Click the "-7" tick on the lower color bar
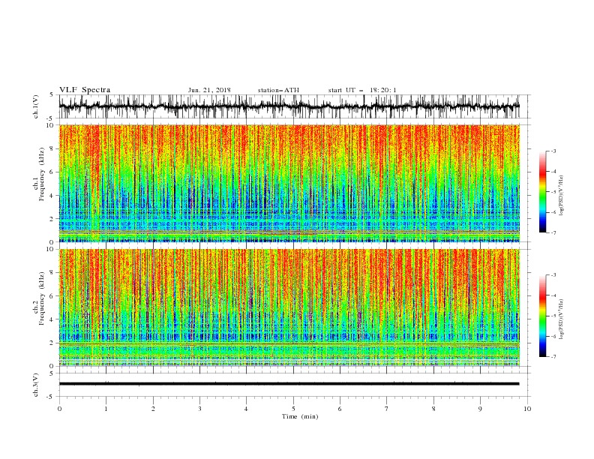Viewport: 594px width, 459px height. pos(553,357)
